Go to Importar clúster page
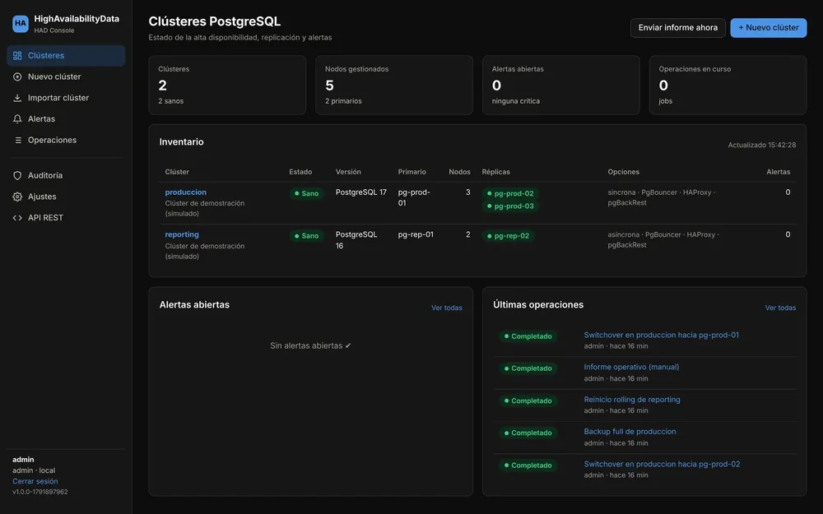The width and height of the screenshot is (823, 514). point(66,98)
